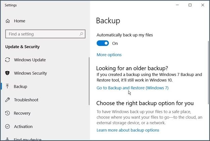Click the Troubleshoot wrench icon
This screenshot has width=210, height=141.
point(8,100)
